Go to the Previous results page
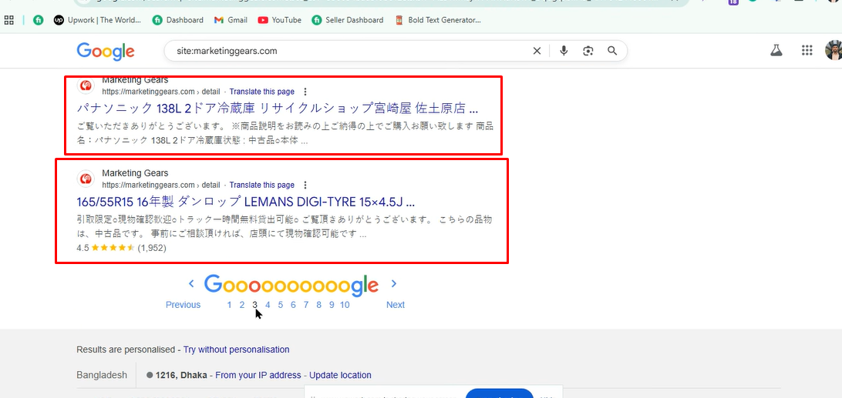Viewport: 842px width, 398px height. (x=183, y=305)
